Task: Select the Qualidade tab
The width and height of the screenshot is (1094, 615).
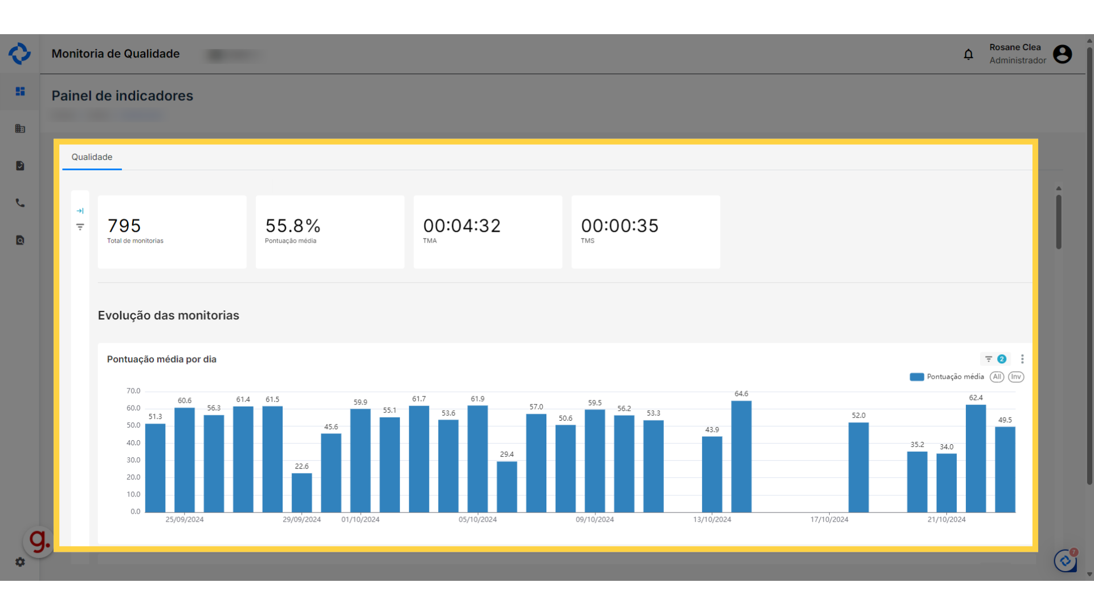Action: (92, 157)
